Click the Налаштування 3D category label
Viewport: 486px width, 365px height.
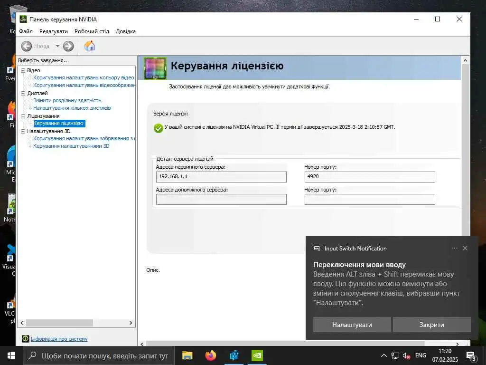point(49,131)
